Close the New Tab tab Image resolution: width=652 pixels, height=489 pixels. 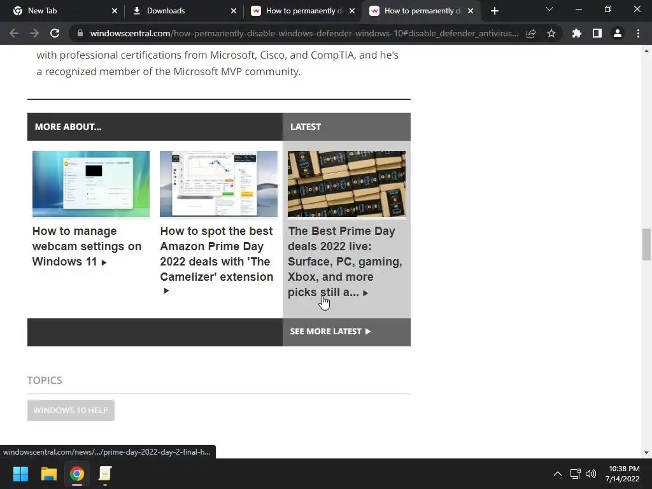115,11
